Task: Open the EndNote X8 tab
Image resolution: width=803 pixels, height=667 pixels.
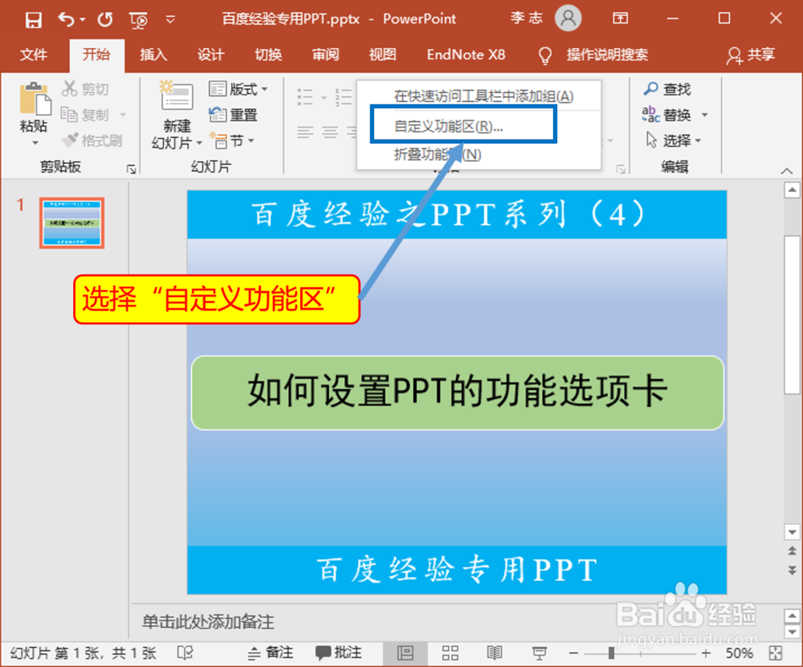Action: [466, 55]
